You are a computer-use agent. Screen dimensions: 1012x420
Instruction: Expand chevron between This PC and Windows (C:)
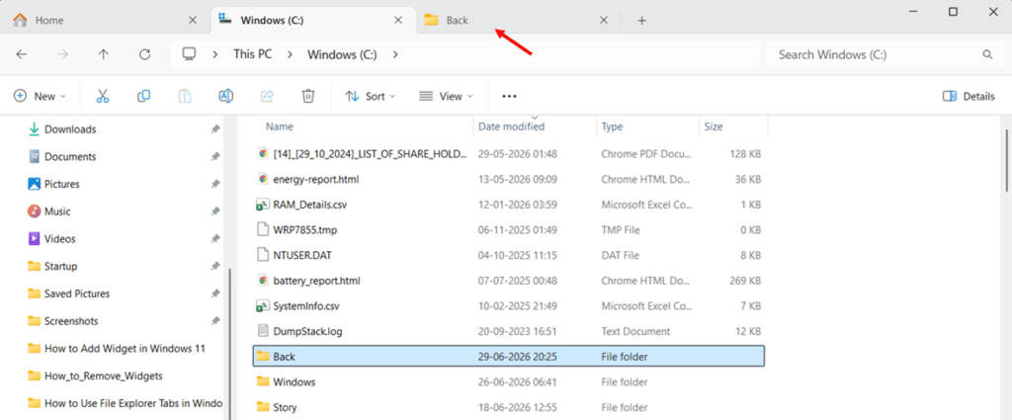click(x=291, y=54)
